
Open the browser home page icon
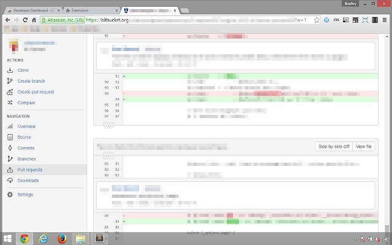[x=34, y=20]
